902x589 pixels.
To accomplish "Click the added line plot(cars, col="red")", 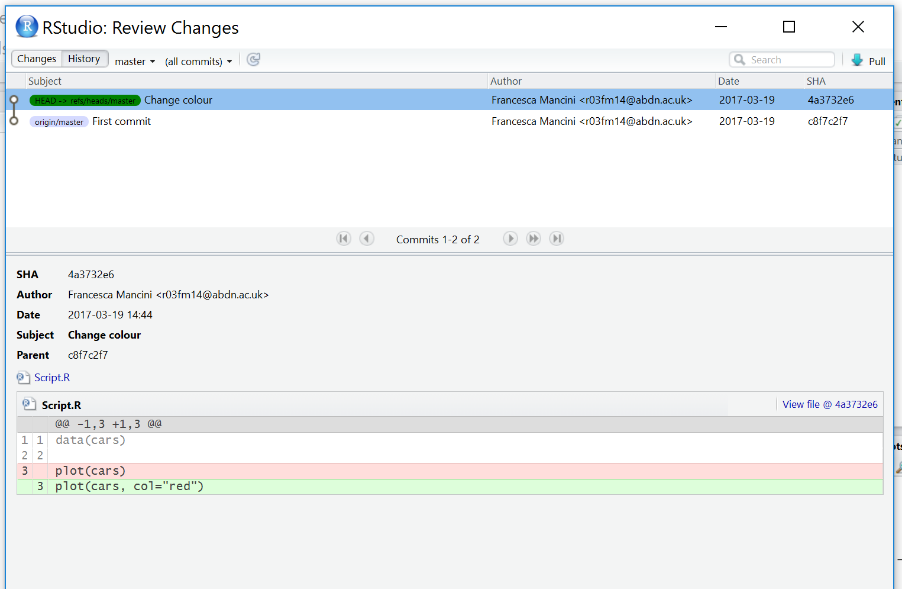I will (x=450, y=487).
